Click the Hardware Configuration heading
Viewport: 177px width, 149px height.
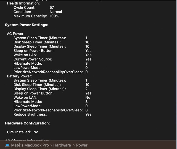coord(27,123)
